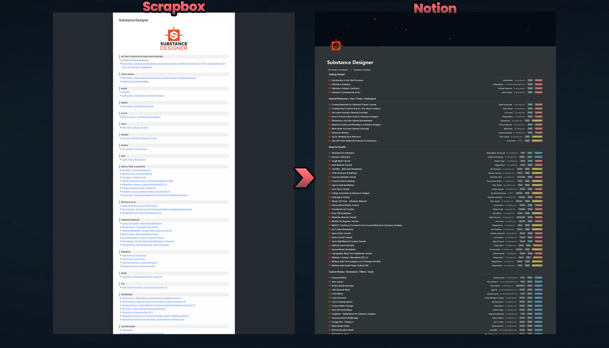Click the Substance Designer logo in Scrapbox

pos(174,39)
